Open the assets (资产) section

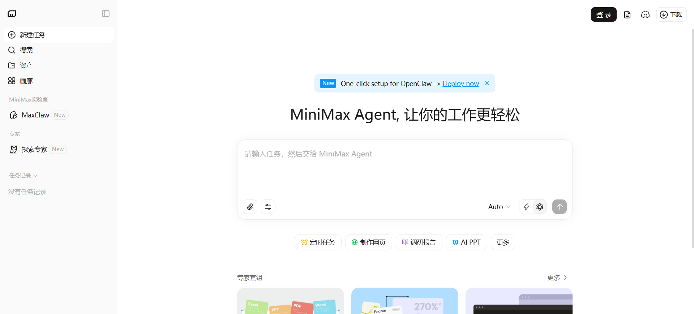click(x=59, y=65)
